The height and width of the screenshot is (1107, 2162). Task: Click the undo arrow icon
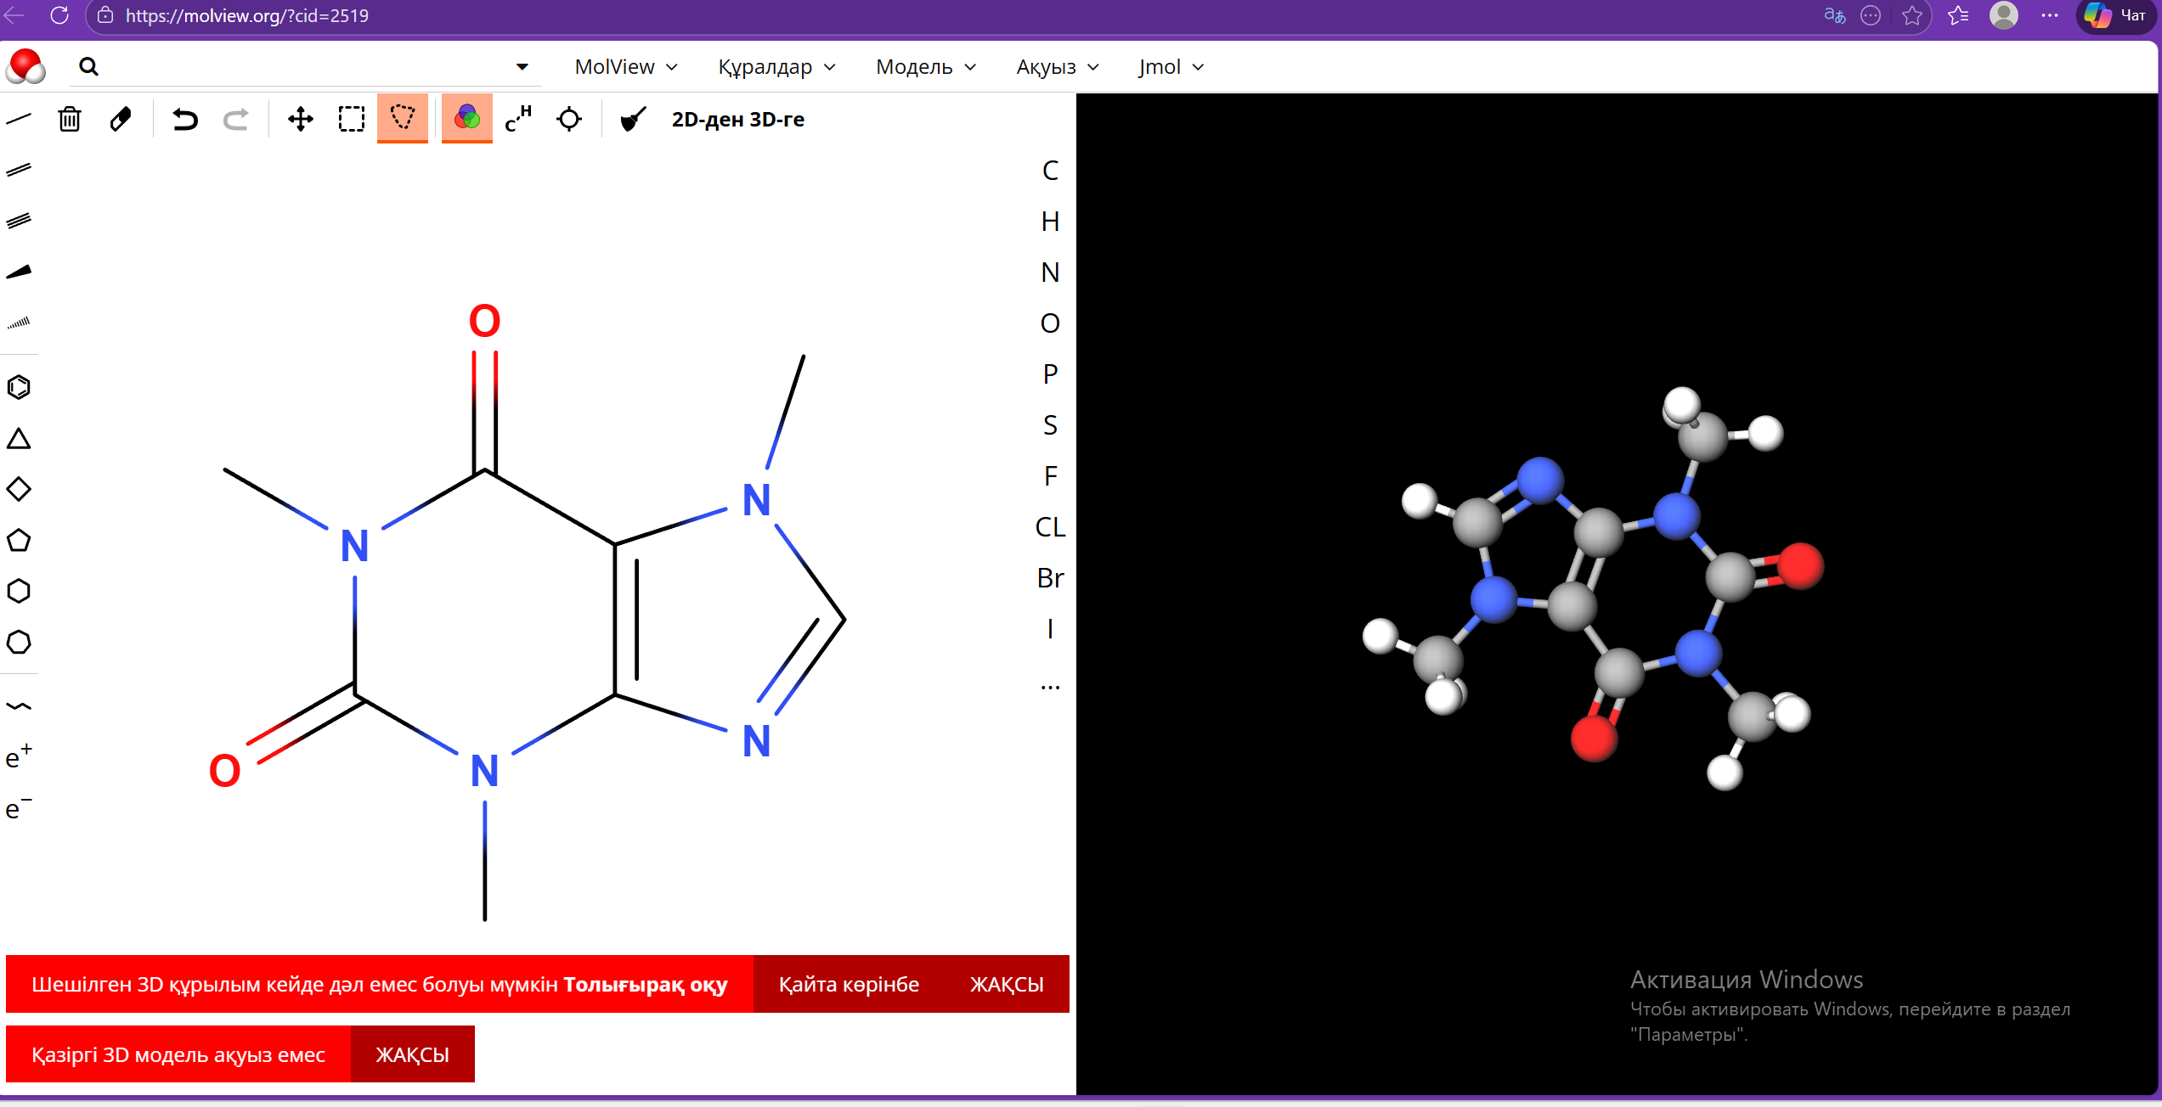(184, 119)
